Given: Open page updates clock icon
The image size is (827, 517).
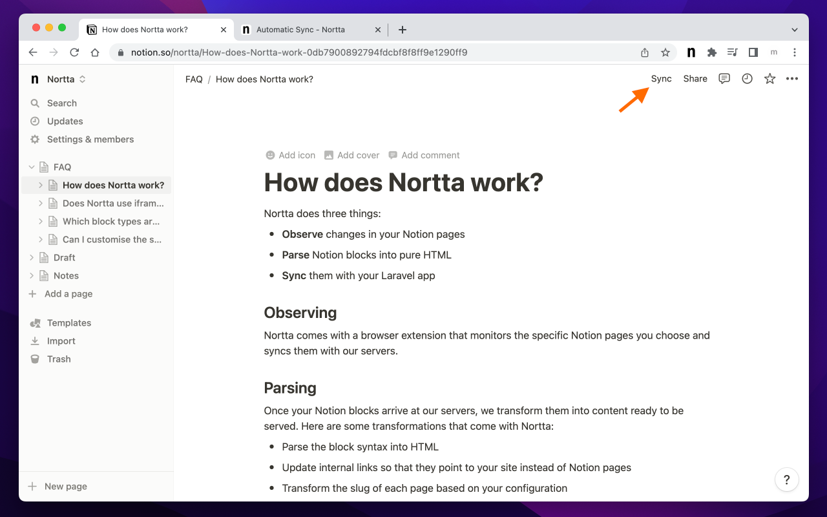Looking at the screenshot, I should pos(747,79).
